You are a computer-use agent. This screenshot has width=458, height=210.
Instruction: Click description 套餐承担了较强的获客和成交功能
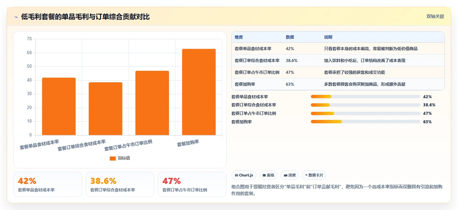click(354, 72)
